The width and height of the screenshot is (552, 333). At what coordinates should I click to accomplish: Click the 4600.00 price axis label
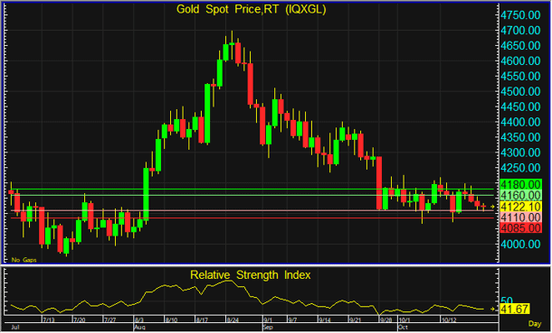pos(520,61)
